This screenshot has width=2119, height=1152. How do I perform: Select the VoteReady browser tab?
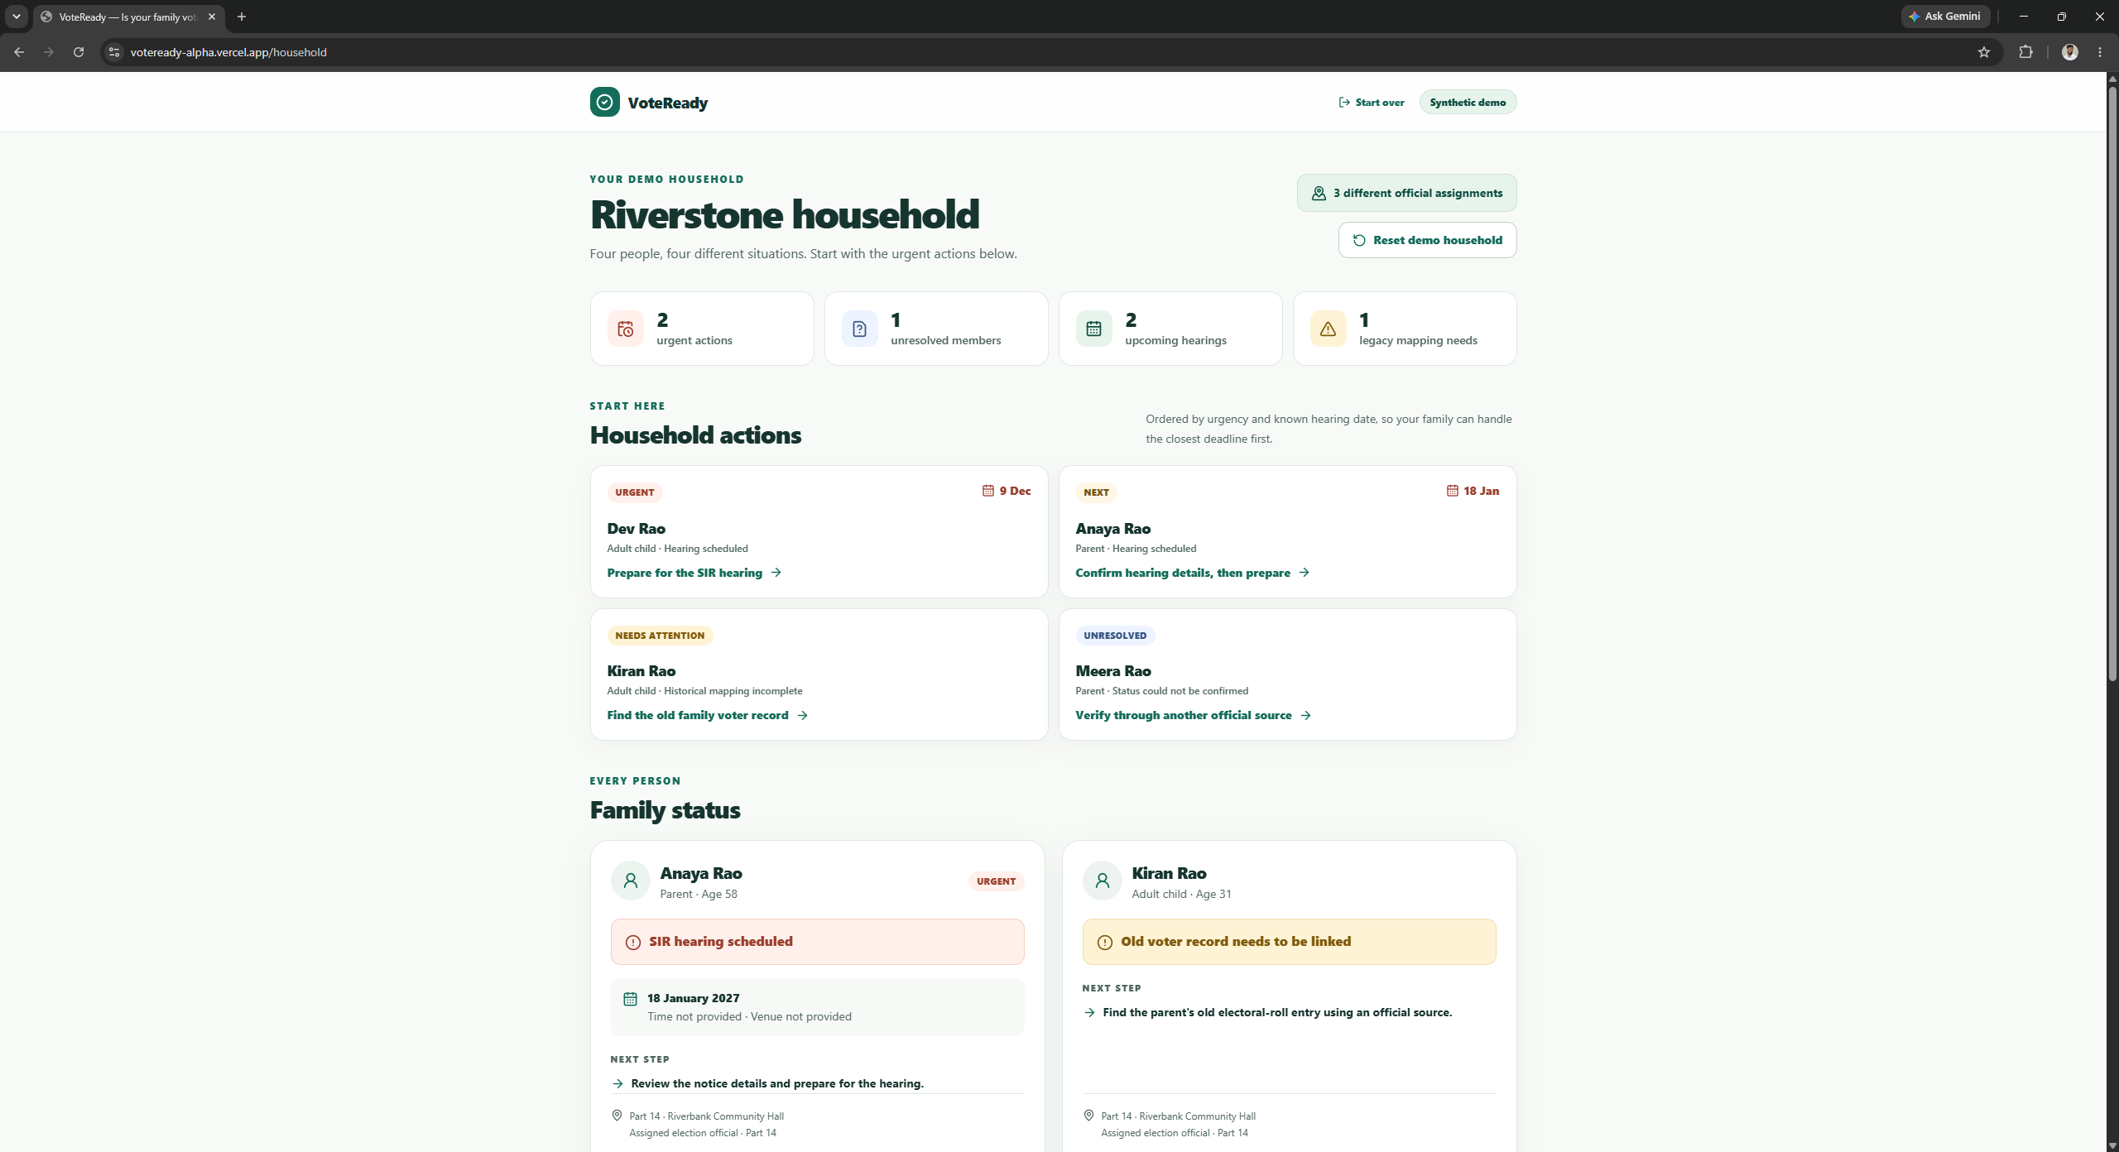coord(128,17)
